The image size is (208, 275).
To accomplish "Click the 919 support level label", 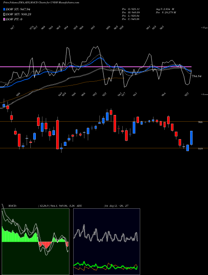I will tap(200, 149).
